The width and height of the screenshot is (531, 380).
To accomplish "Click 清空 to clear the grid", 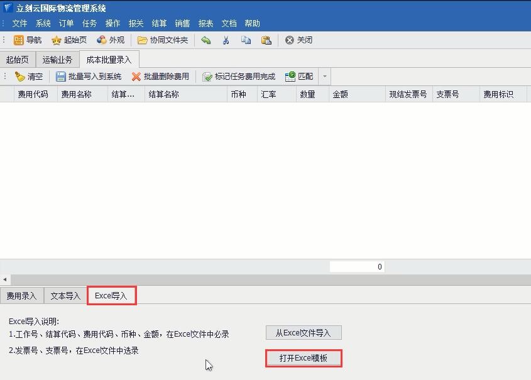I will (x=29, y=77).
